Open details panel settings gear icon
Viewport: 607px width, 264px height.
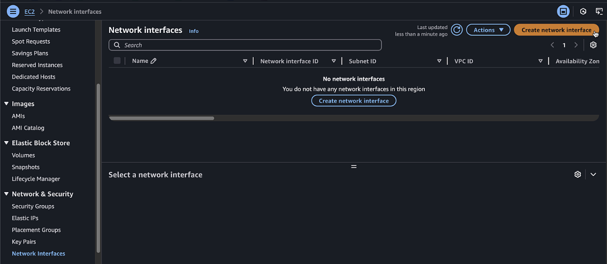(x=577, y=174)
